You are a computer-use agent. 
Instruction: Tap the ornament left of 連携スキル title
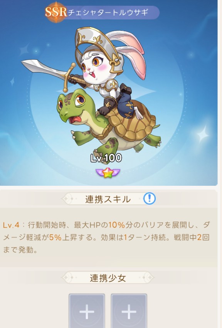(70, 199)
